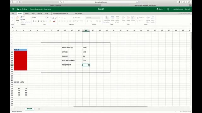Toggle Wrap Text
Viewport: 202px width, 113px height.
point(76,18)
